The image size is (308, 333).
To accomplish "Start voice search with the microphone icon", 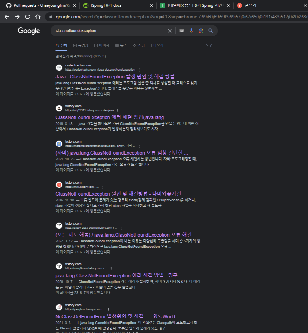I will (x=191, y=31).
